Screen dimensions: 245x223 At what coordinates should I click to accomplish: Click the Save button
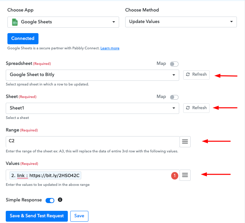[79, 216]
